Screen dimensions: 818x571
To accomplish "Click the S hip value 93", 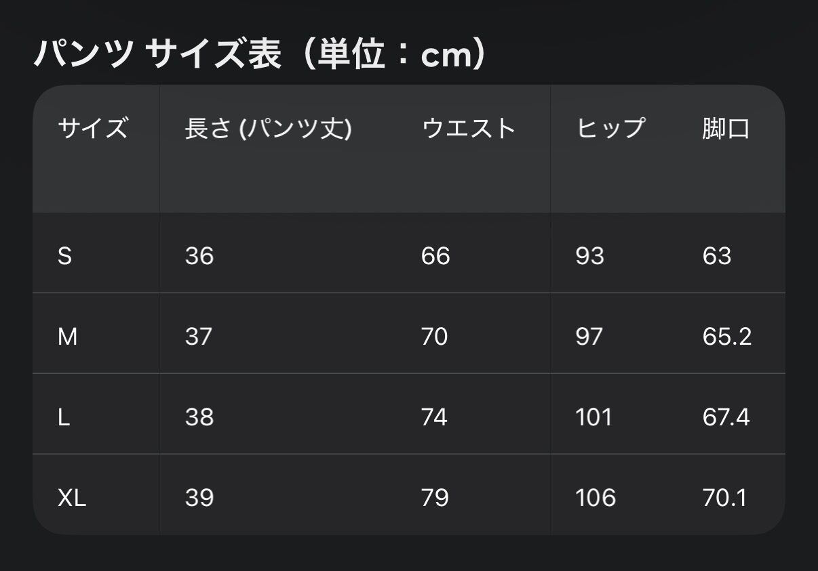I will [589, 256].
